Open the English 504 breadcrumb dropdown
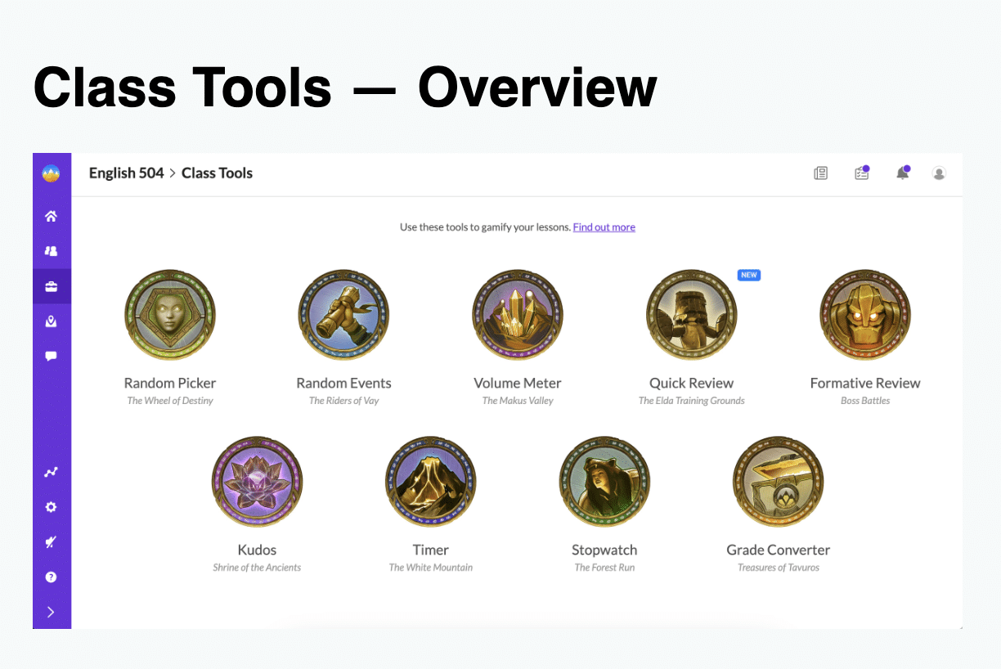This screenshot has height=669, width=1001. (126, 173)
